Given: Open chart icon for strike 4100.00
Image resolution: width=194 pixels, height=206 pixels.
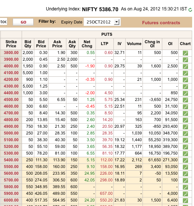Looking at the screenshot, I should pos(185,73).
